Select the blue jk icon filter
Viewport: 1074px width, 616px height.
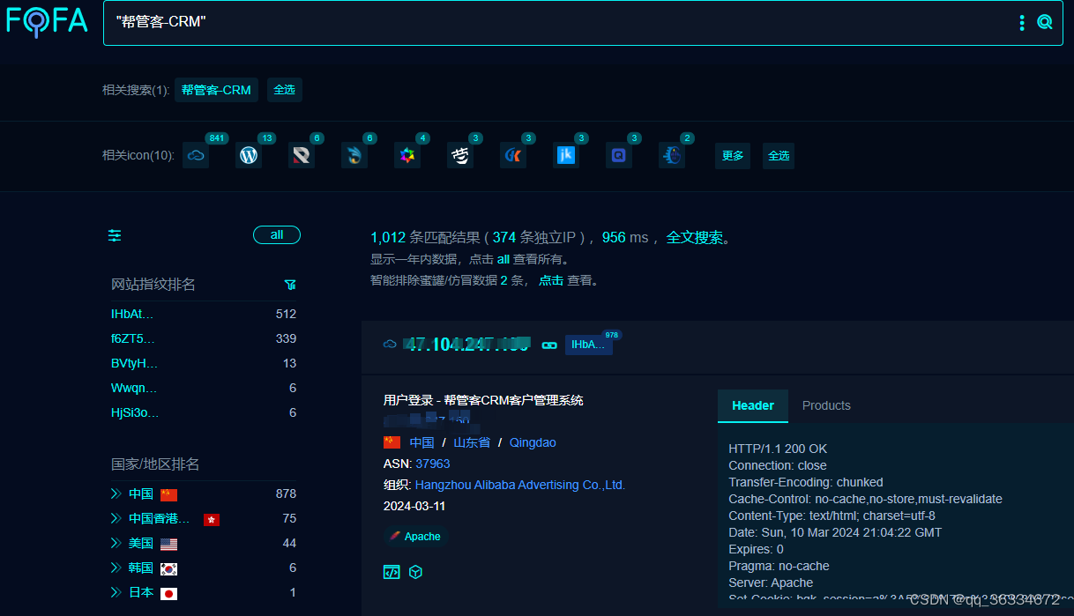[x=566, y=155]
